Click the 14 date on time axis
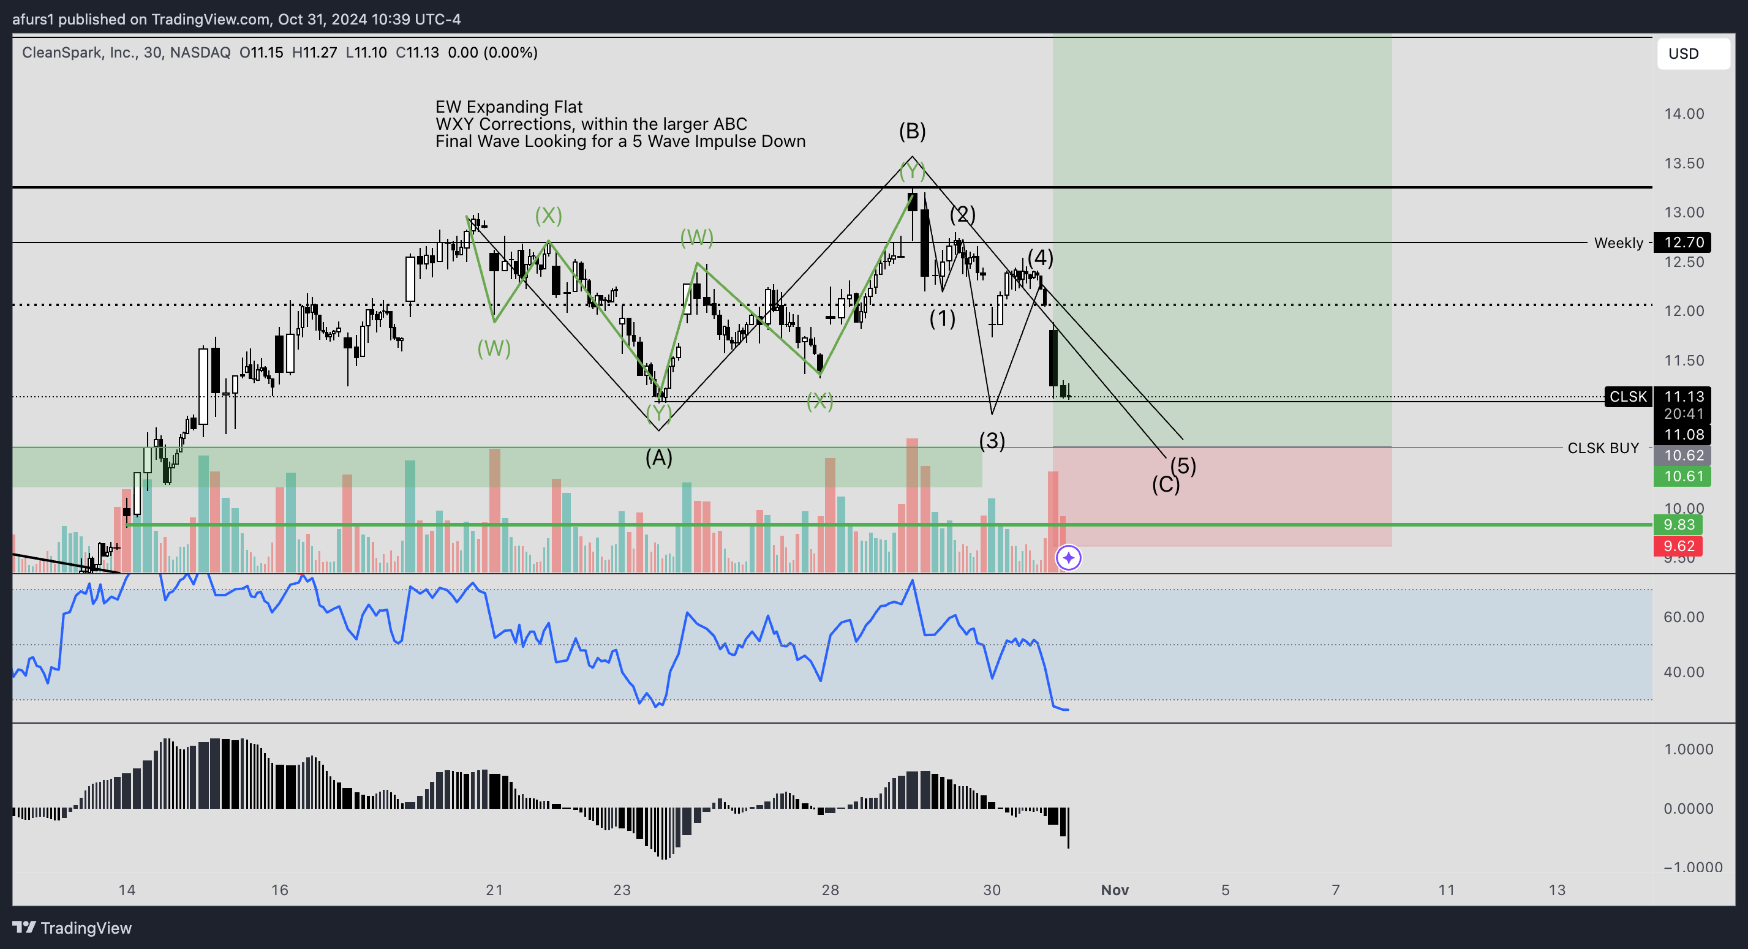 (127, 890)
